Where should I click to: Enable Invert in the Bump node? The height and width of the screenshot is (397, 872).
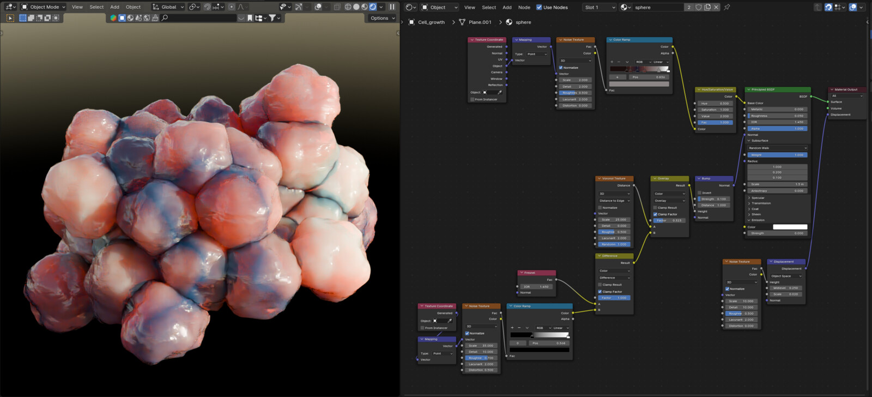[x=700, y=193]
